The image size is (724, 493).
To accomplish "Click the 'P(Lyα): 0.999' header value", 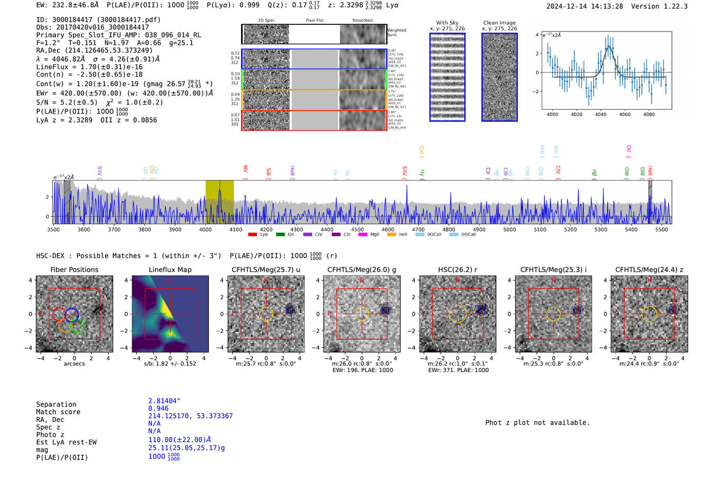I will click(233, 5).
